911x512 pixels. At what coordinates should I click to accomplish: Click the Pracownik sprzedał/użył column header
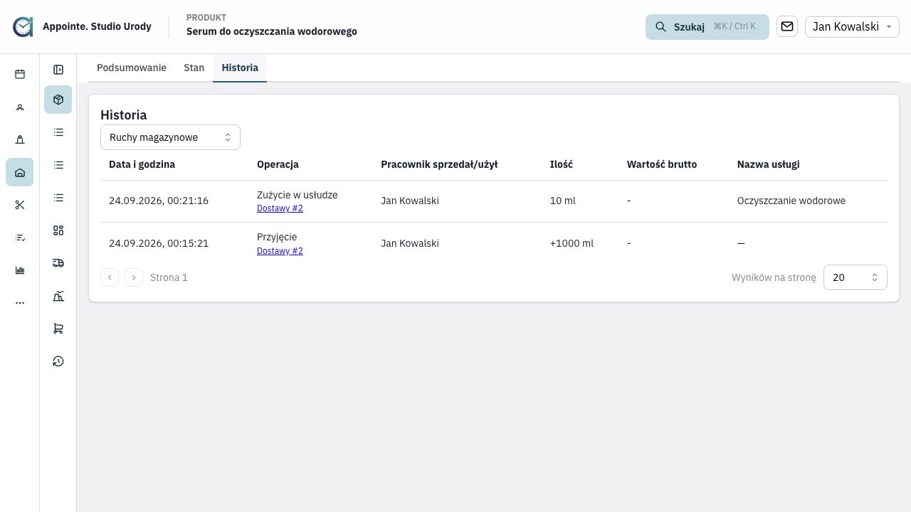point(439,164)
